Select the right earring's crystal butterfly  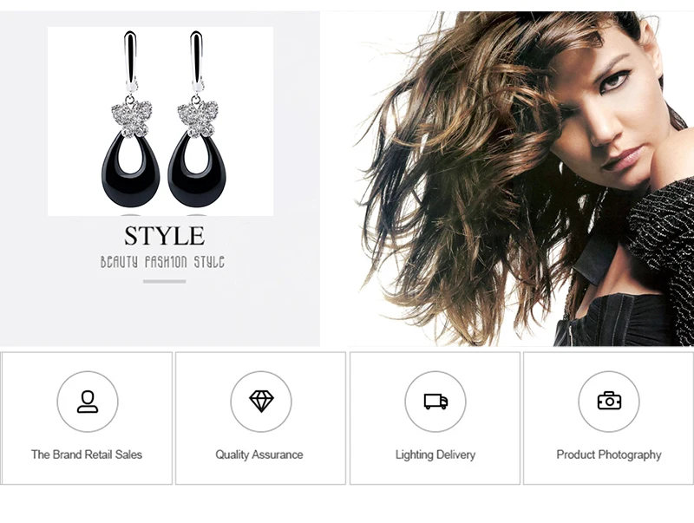click(x=198, y=118)
